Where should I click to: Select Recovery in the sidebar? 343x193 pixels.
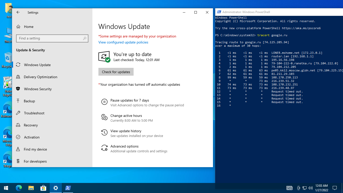coord(31,125)
